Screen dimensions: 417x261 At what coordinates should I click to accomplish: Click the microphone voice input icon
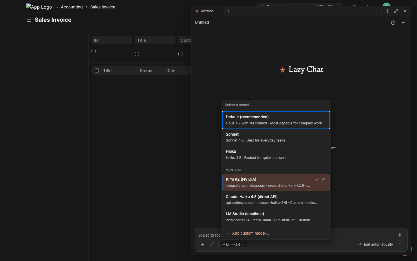(x=400, y=235)
